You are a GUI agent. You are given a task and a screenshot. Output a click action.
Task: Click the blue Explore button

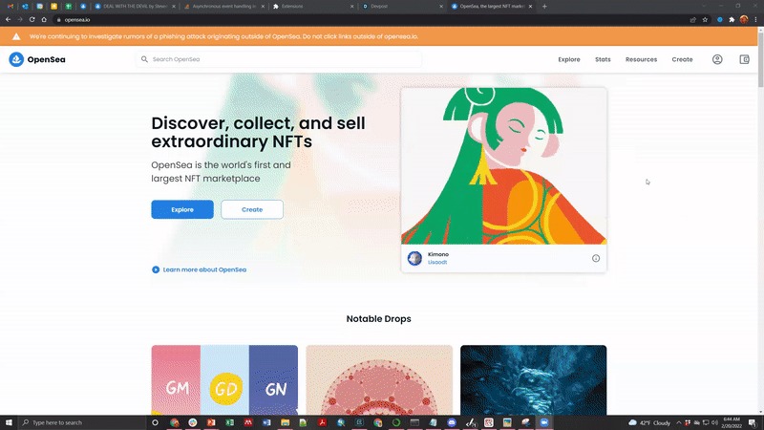coord(182,209)
